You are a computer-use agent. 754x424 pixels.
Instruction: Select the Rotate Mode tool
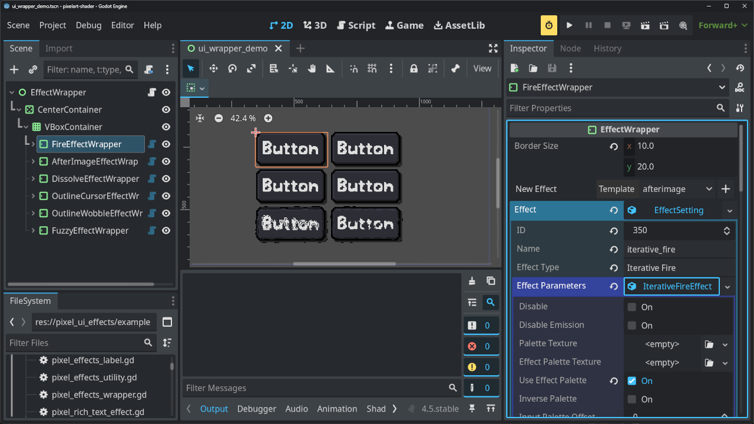232,69
